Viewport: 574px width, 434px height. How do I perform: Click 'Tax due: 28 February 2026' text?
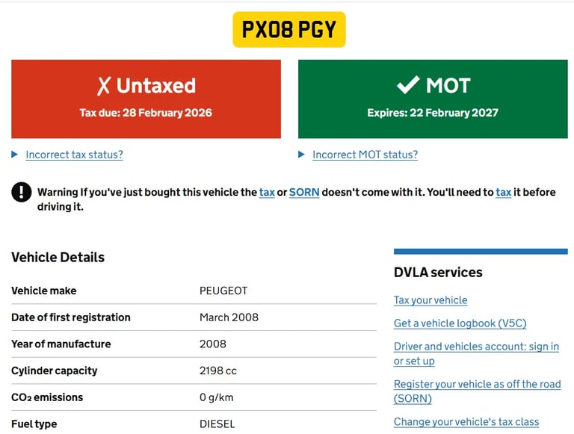tap(146, 113)
